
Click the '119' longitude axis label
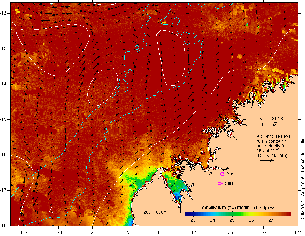pyautogui.click(x=24, y=232)
